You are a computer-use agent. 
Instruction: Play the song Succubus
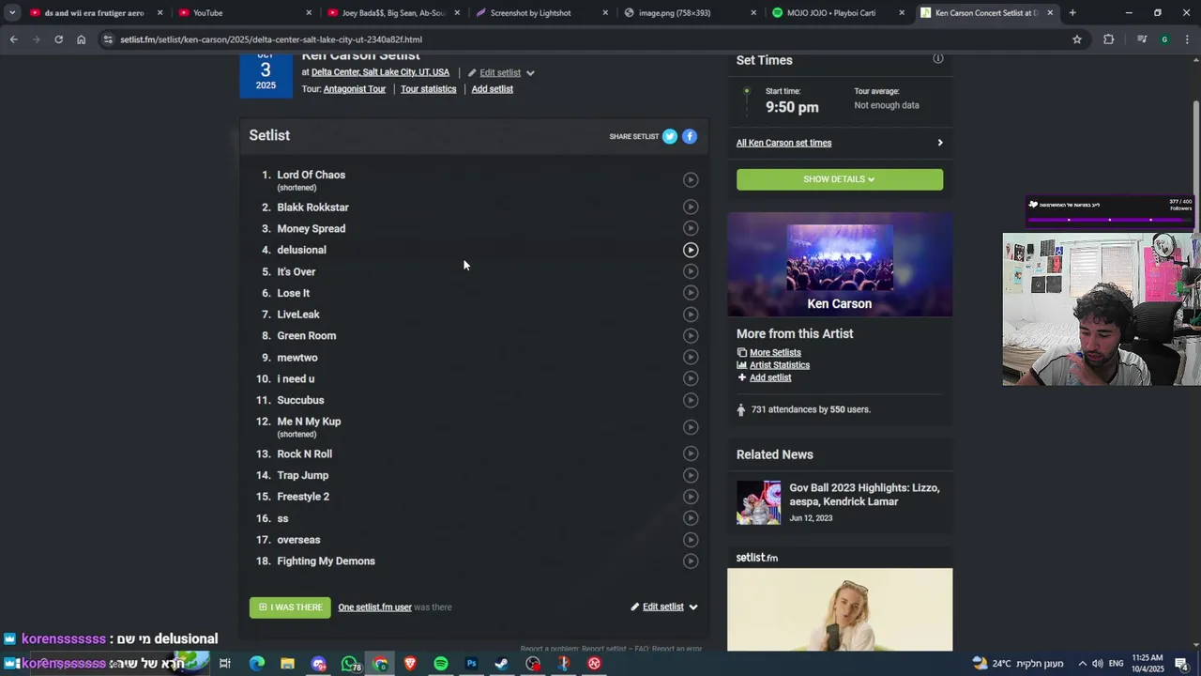[691, 400]
